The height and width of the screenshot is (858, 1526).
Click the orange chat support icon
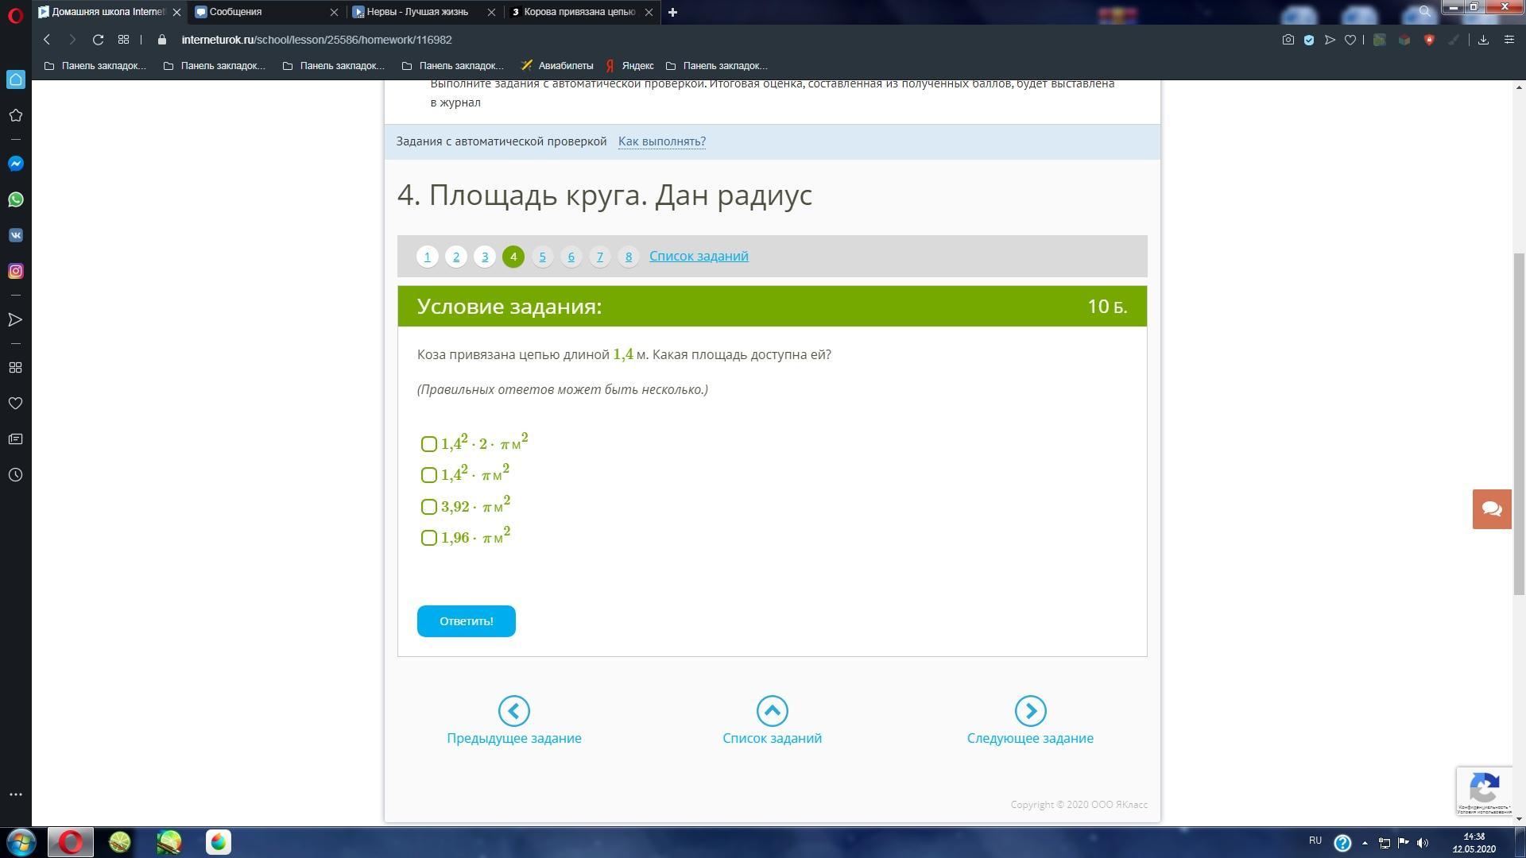coord(1491,509)
